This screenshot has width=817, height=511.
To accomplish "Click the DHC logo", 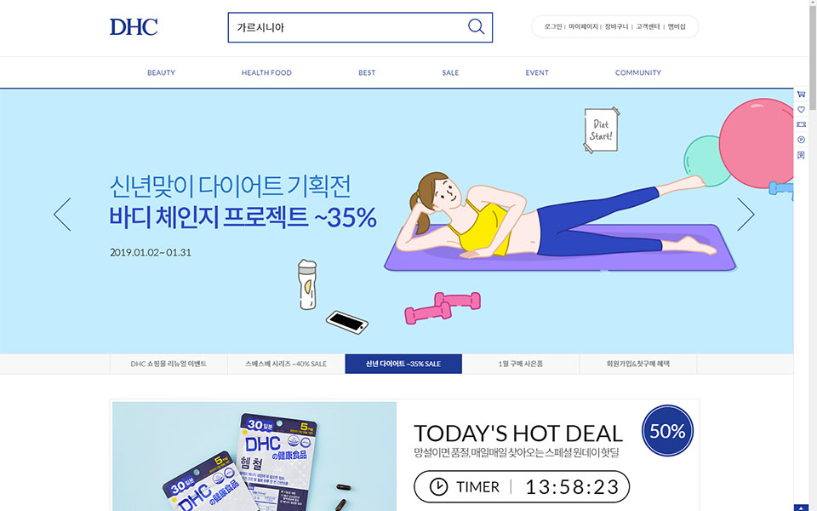I will pyautogui.click(x=134, y=27).
